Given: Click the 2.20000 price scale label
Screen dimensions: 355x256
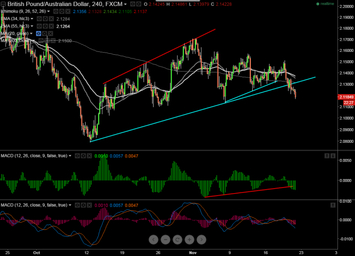Looking at the screenshot, I should point(346,7).
